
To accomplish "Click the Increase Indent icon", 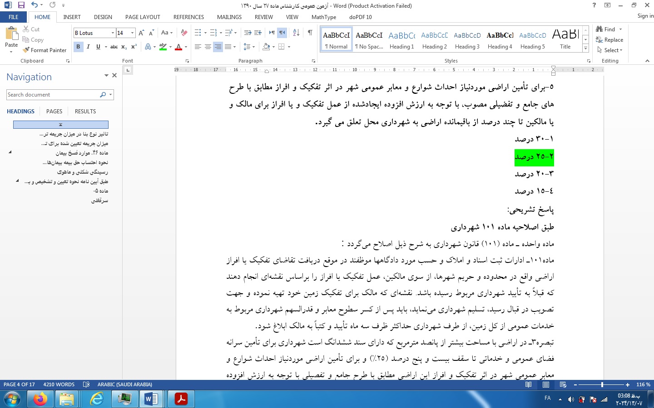I will tap(258, 33).
